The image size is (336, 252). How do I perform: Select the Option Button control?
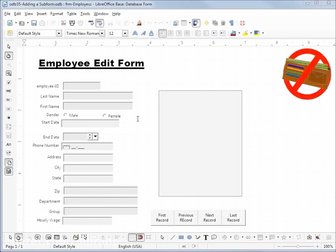point(9,117)
